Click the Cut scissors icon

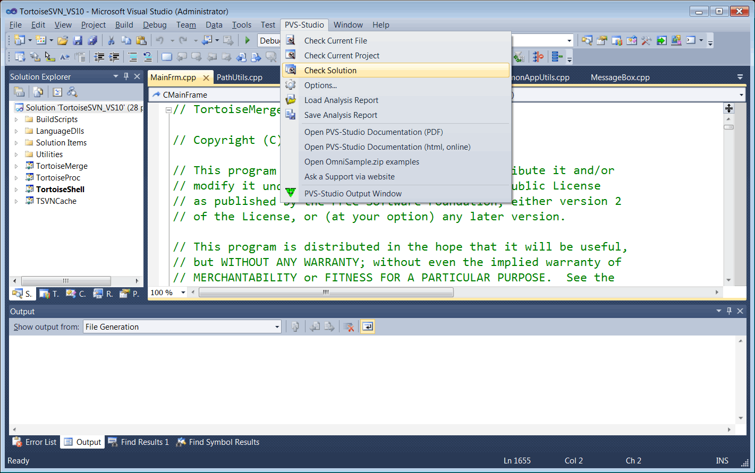click(111, 40)
